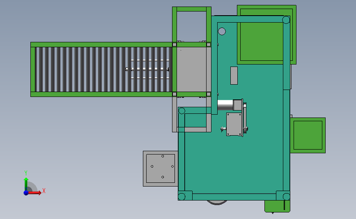Click the red X axis arrow of triad

tap(35, 193)
